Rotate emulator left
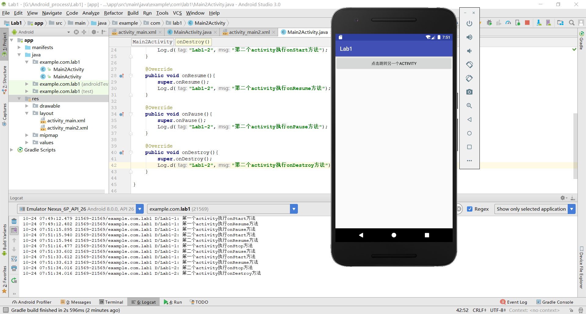 [x=469, y=65]
